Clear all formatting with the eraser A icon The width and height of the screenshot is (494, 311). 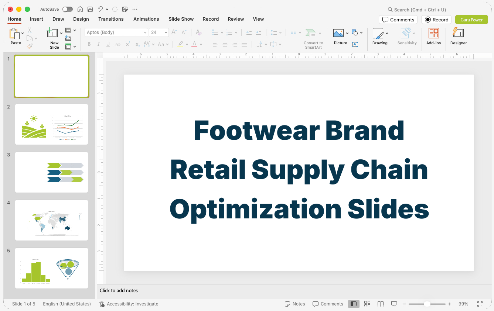[199, 32]
